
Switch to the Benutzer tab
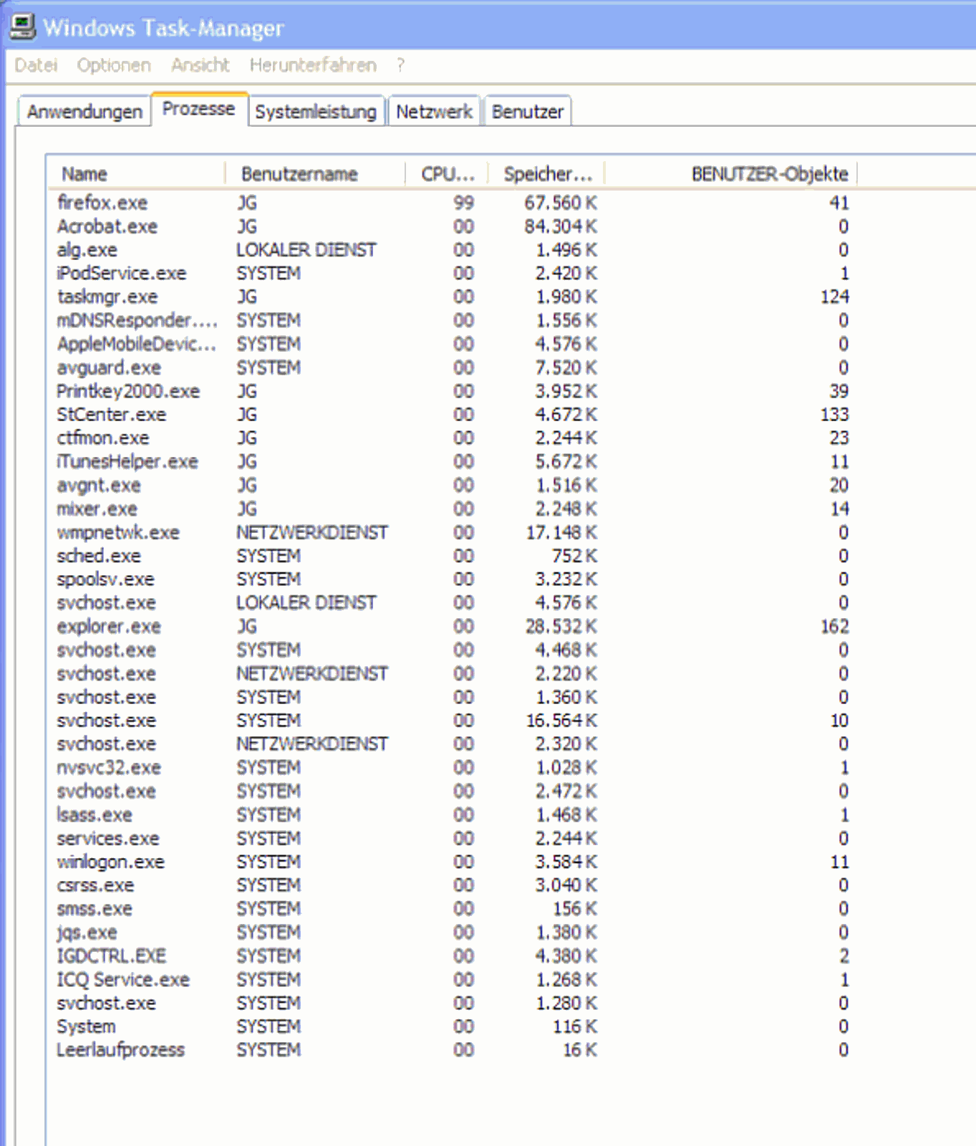coord(528,112)
